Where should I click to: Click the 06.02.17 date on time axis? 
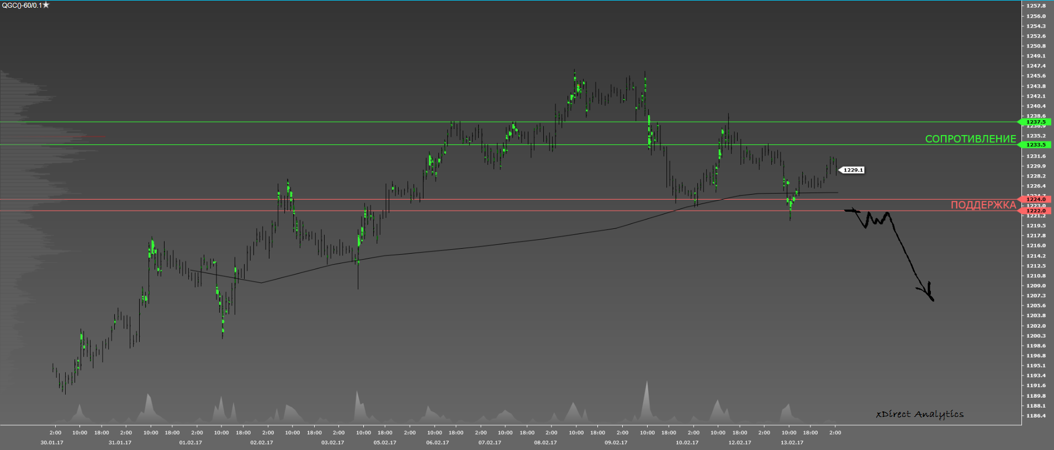click(437, 442)
